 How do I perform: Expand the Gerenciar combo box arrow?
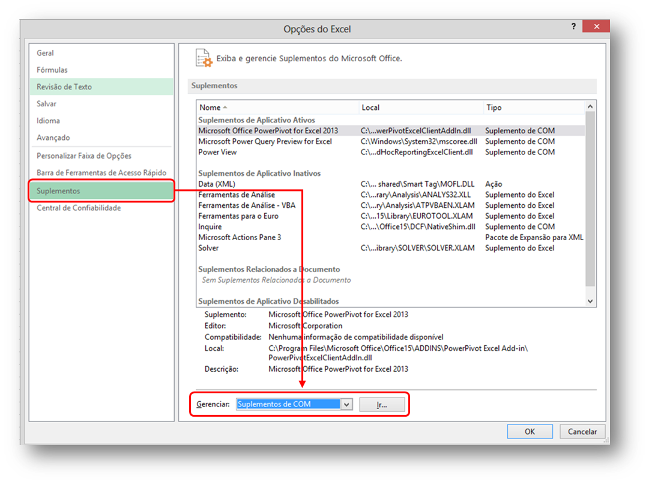click(x=347, y=404)
